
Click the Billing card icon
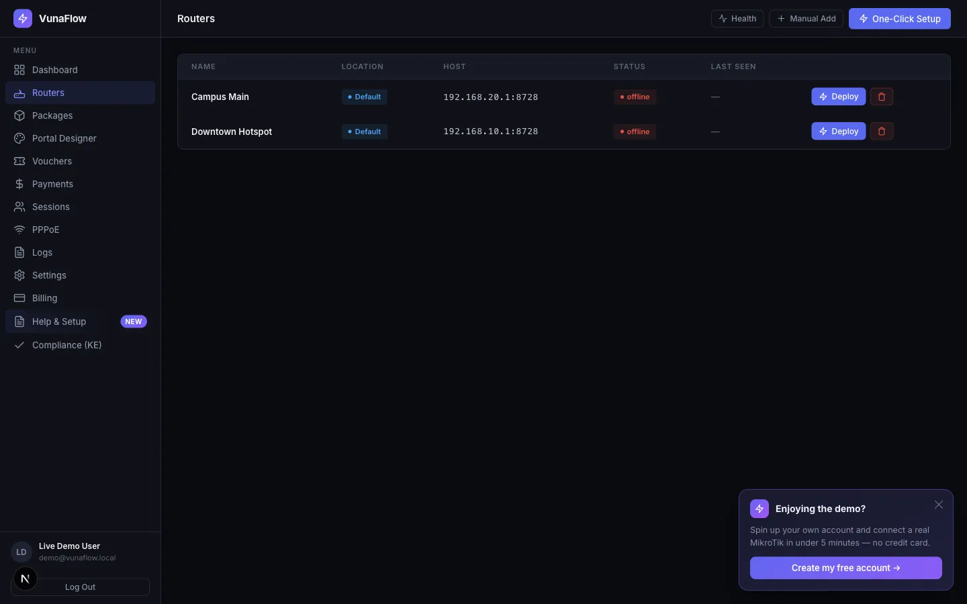click(x=19, y=298)
